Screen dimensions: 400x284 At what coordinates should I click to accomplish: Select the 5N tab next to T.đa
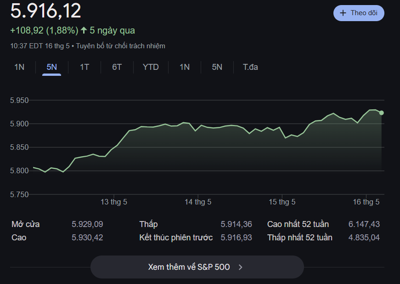(x=217, y=67)
